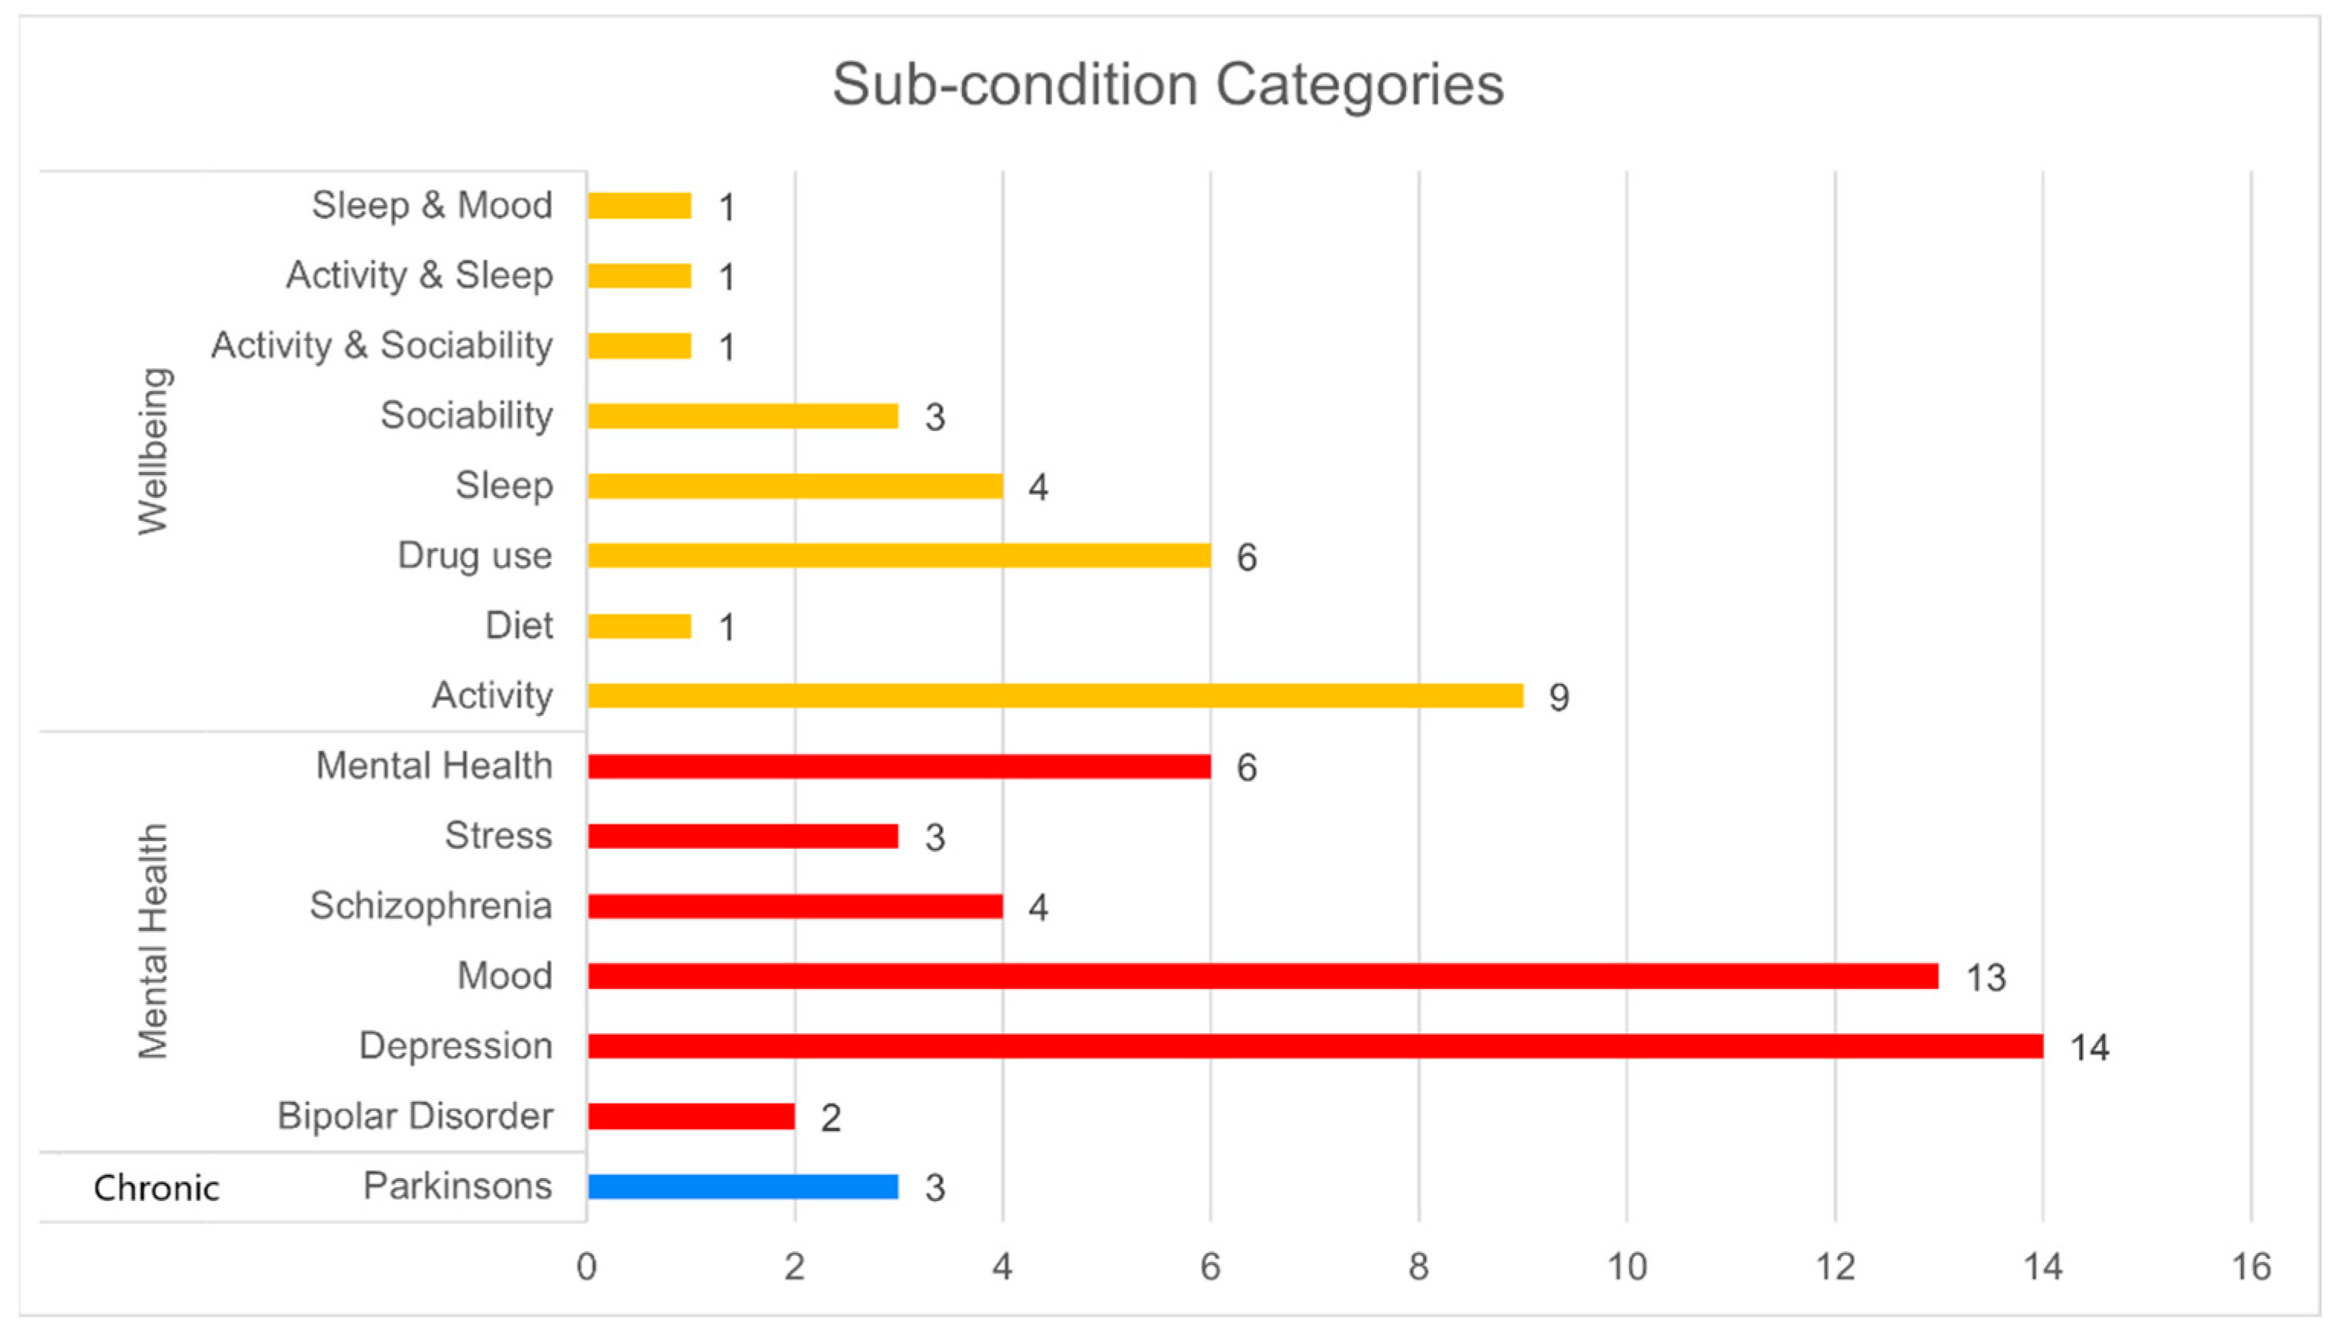
Task: Click the Bipolar Disorder category label
Action: pos(415,1116)
